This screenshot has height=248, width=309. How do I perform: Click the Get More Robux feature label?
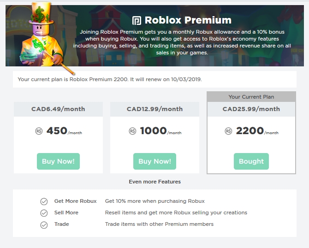[76, 201]
